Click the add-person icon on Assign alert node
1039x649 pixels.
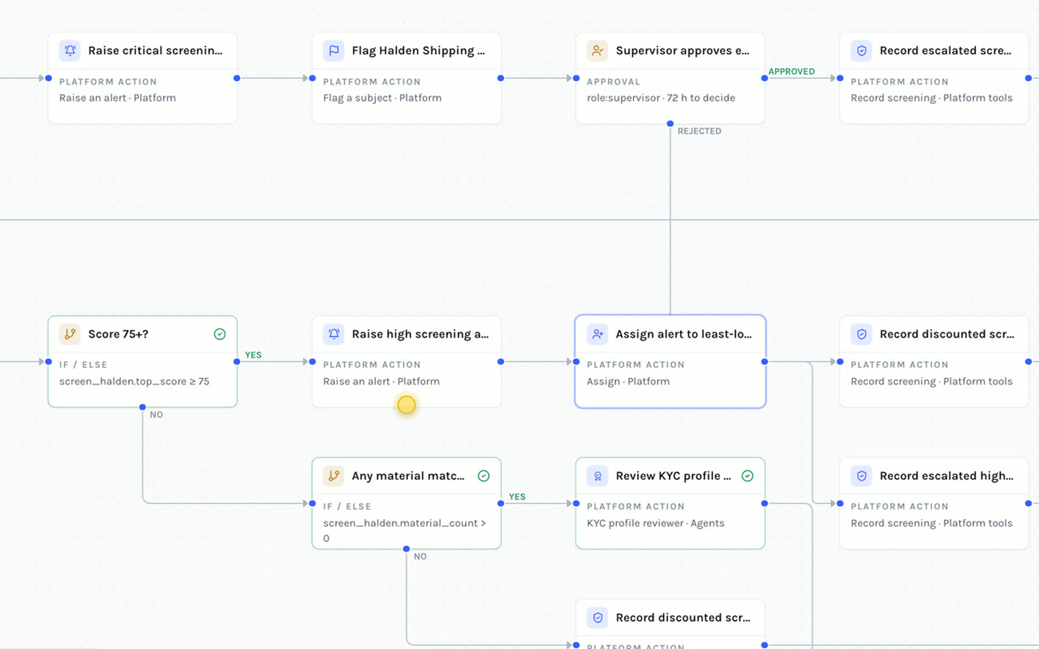597,334
